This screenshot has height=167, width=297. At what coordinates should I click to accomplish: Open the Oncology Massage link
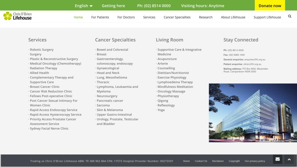(171, 91)
